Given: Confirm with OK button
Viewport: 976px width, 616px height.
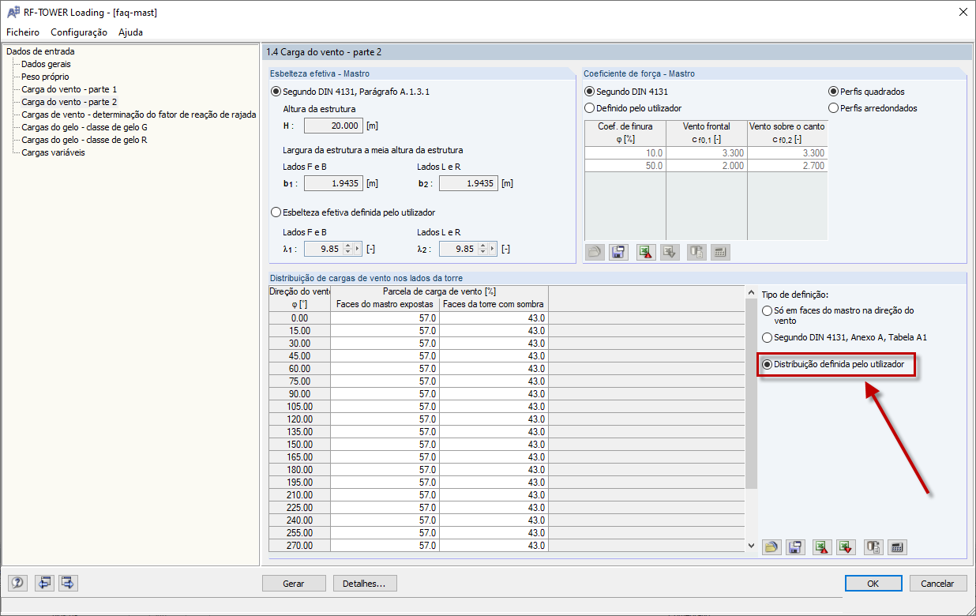Looking at the screenshot, I should tap(873, 584).
